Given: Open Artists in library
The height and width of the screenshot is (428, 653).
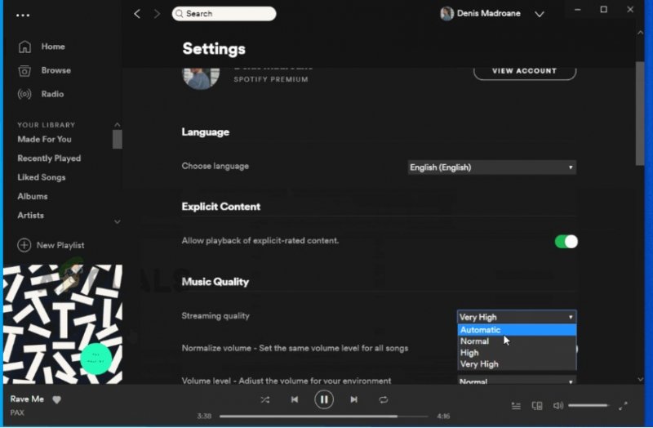Looking at the screenshot, I should (x=30, y=216).
